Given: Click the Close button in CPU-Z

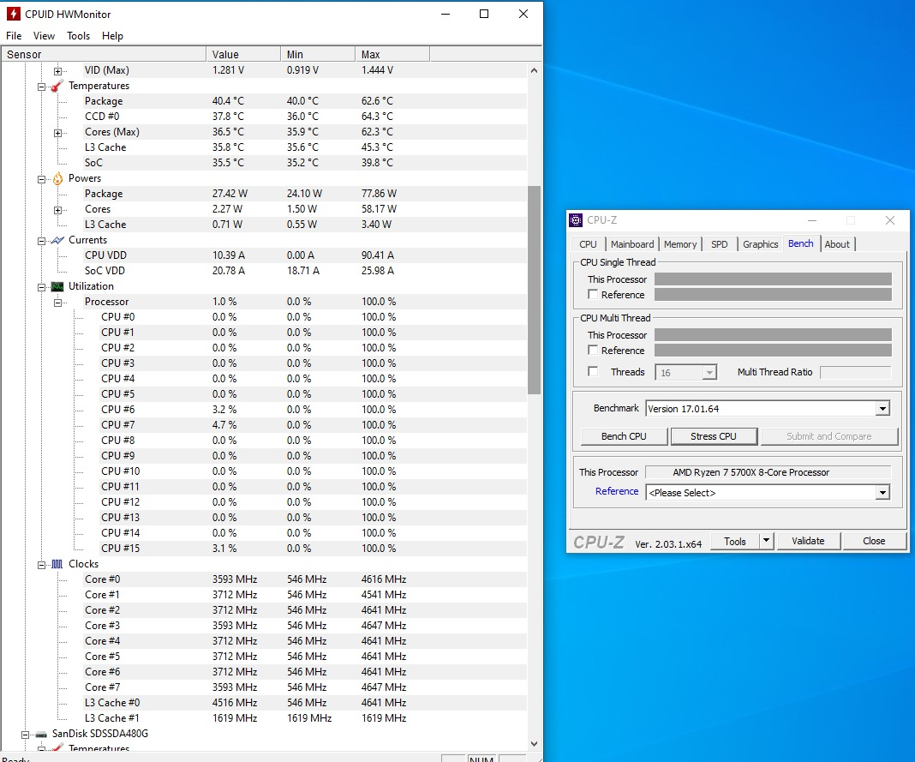Looking at the screenshot, I should [874, 541].
